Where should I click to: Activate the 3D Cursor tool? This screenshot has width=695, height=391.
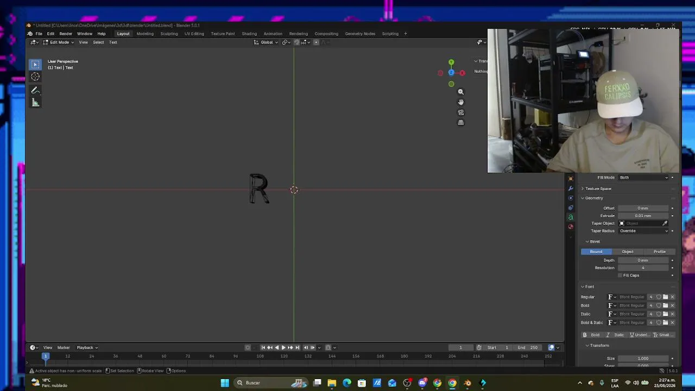[35, 77]
